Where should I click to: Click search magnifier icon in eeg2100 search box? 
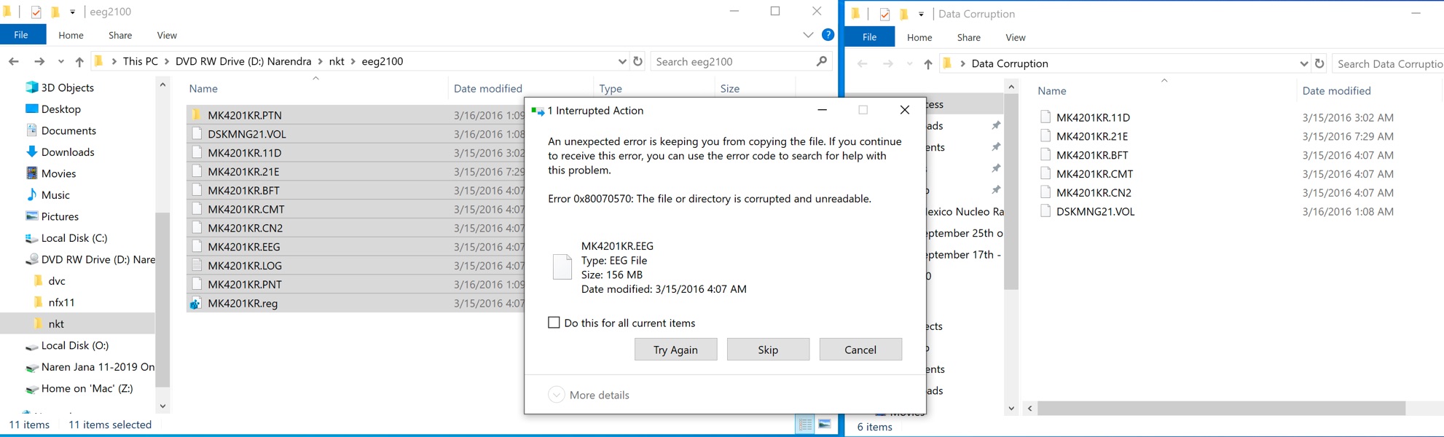click(x=822, y=61)
